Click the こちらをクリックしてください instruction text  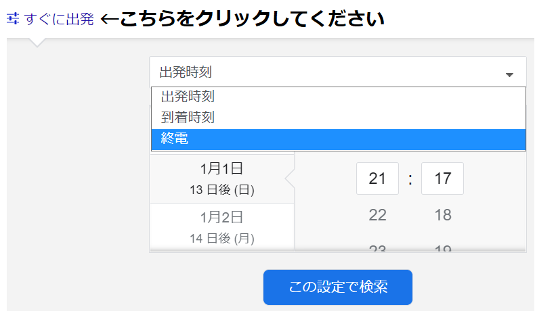click(252, 19)
